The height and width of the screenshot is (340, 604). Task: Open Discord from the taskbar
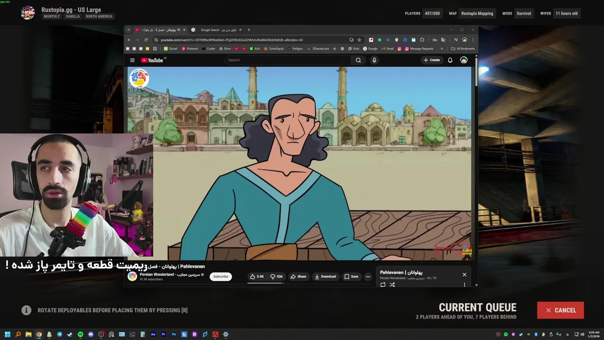click(x=91, y=334)
